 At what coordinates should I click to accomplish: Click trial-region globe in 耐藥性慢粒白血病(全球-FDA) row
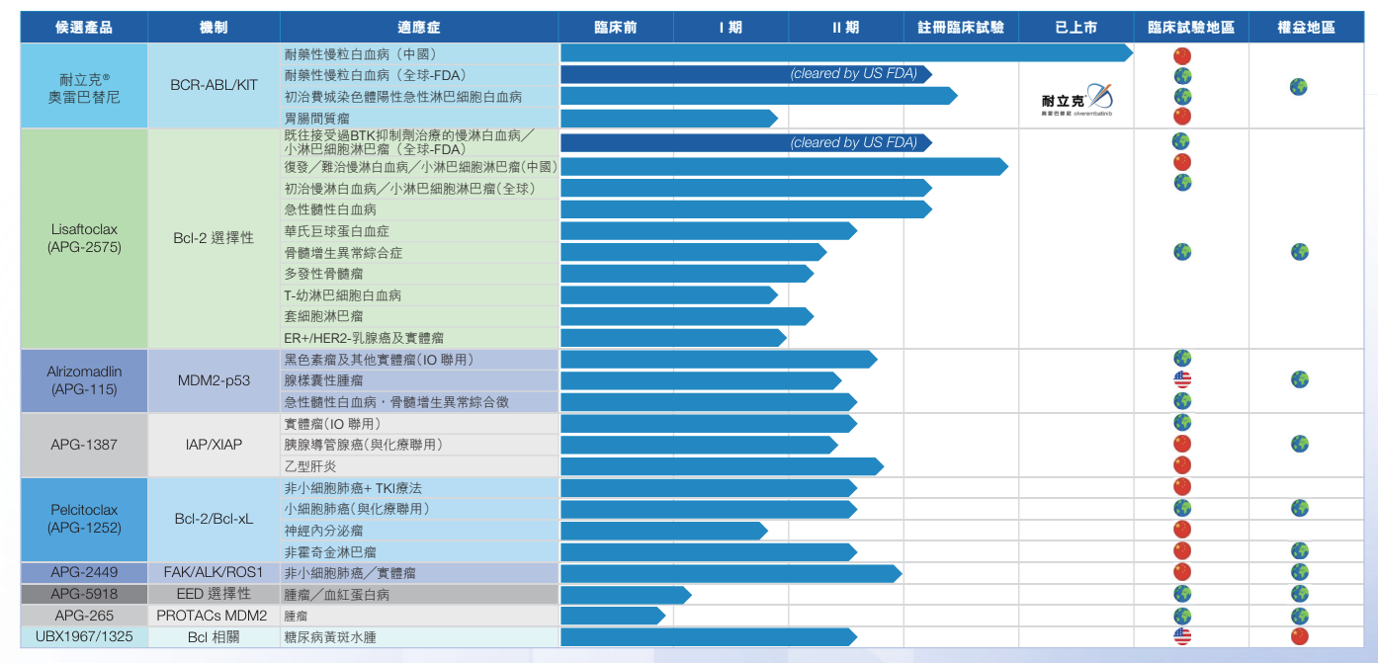(x=1181, y=76)
